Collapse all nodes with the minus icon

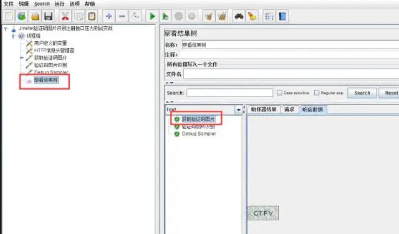[x=122, y=16]
